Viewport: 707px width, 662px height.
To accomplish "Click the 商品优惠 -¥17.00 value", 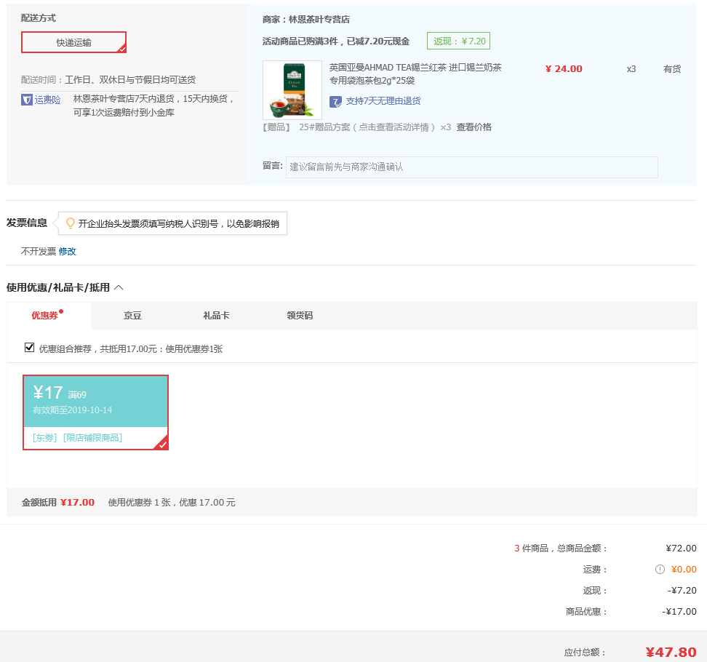I will coord(679,612).
